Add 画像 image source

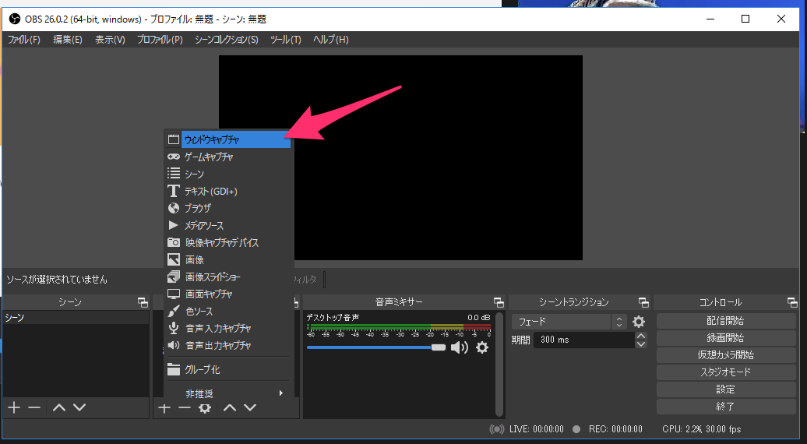coord(228,260)
